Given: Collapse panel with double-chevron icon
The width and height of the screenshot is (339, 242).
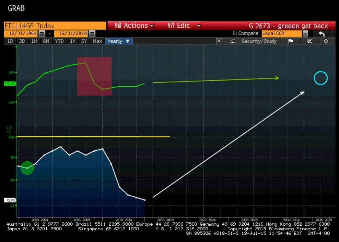Looking at the screenshot, I should pyautogui.click(x=219, y=41).
